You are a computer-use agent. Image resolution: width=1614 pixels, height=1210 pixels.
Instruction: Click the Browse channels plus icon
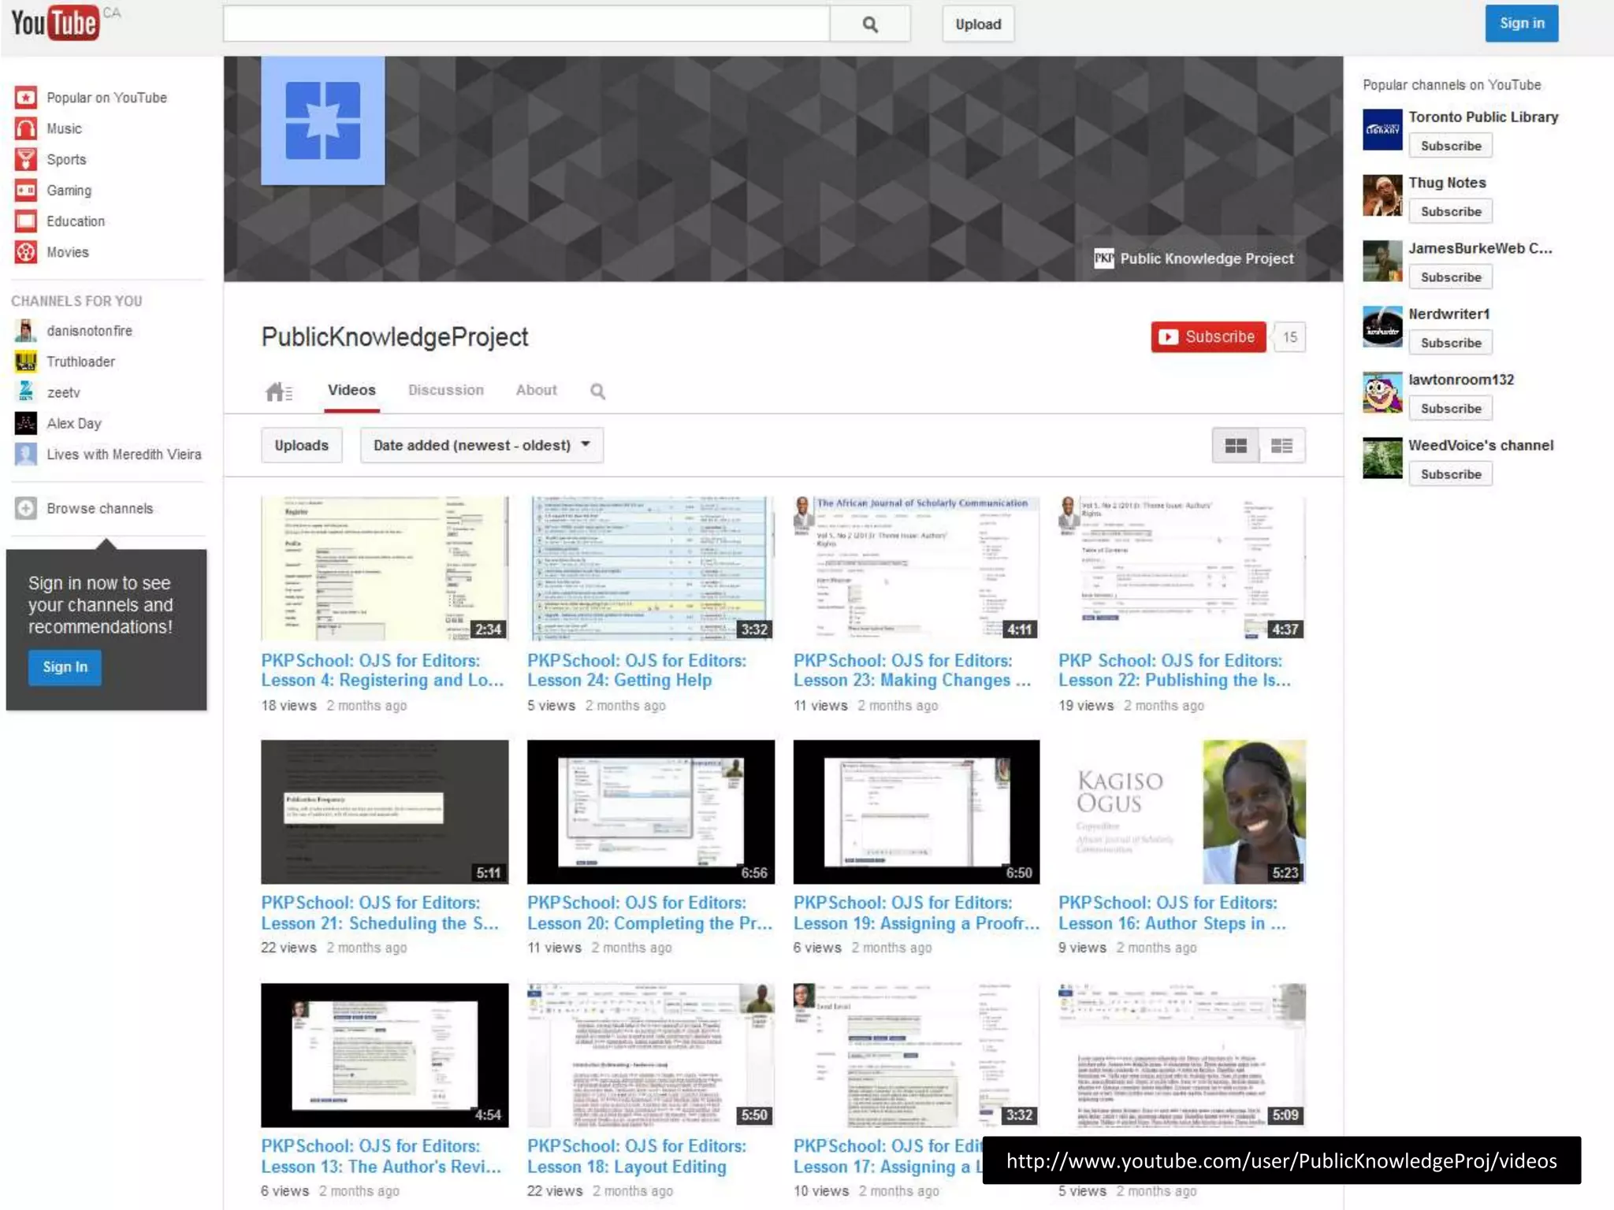(x=26, y=509)
